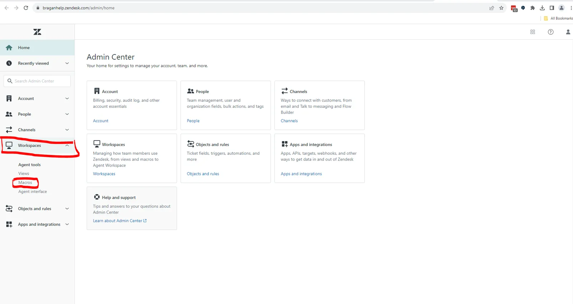Open All Bookmarks folder
The height and width of the screenshot is (304, 573).
point(558,18)
